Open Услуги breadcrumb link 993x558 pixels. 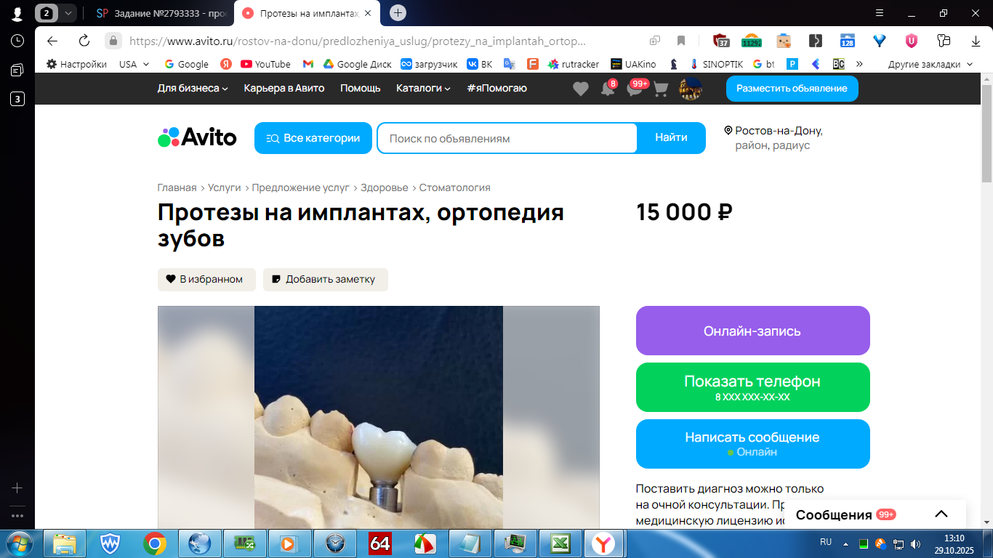click(224, 187)
